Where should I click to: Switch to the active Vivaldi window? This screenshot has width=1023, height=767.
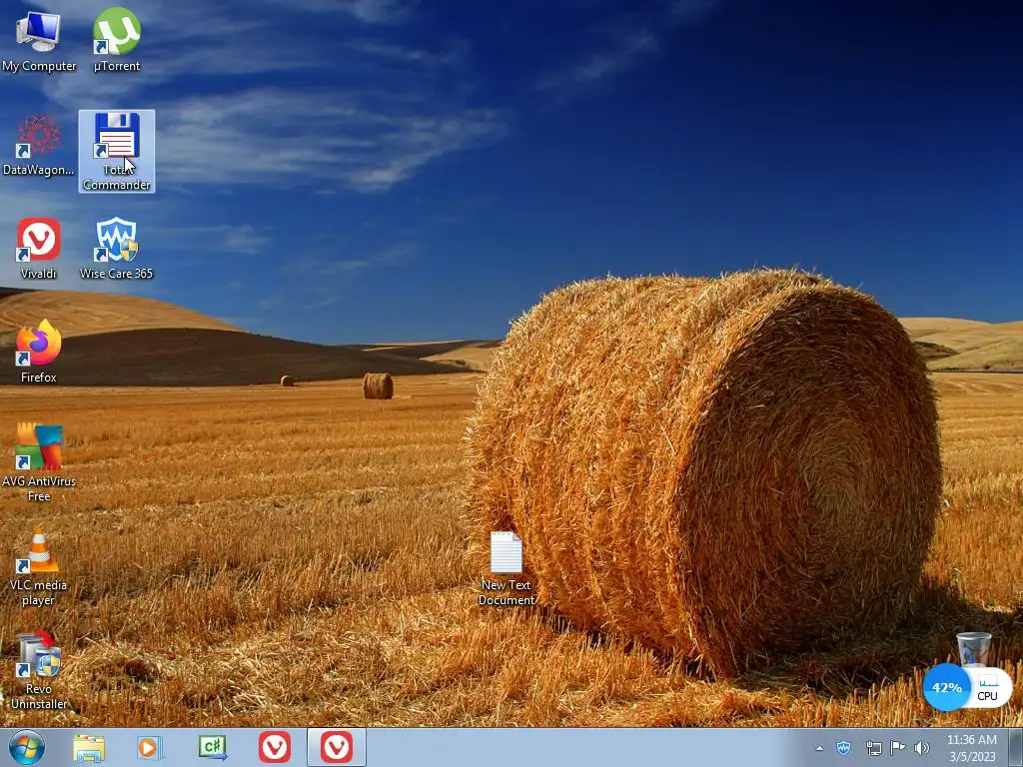(337, 747)
